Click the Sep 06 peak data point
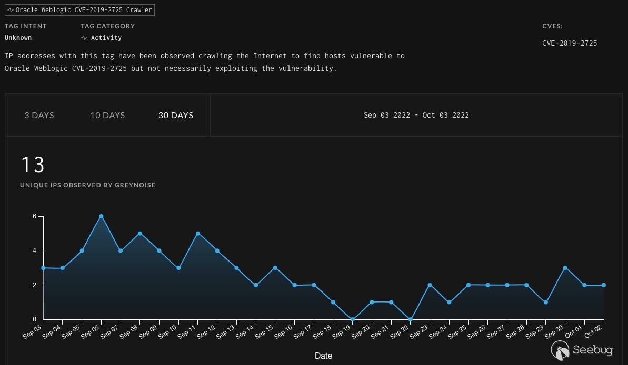The image size is (628, 365). tap(101, 216)
